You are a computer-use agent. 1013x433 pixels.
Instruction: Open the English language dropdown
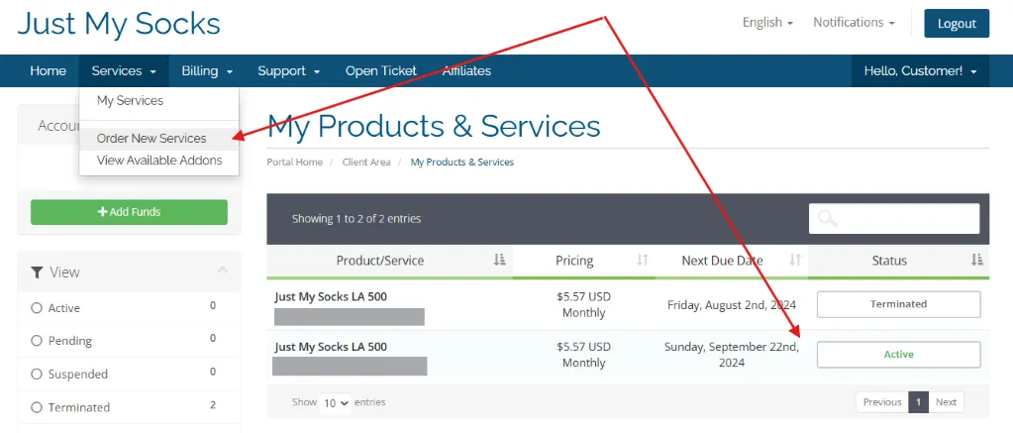coord(767,23)
